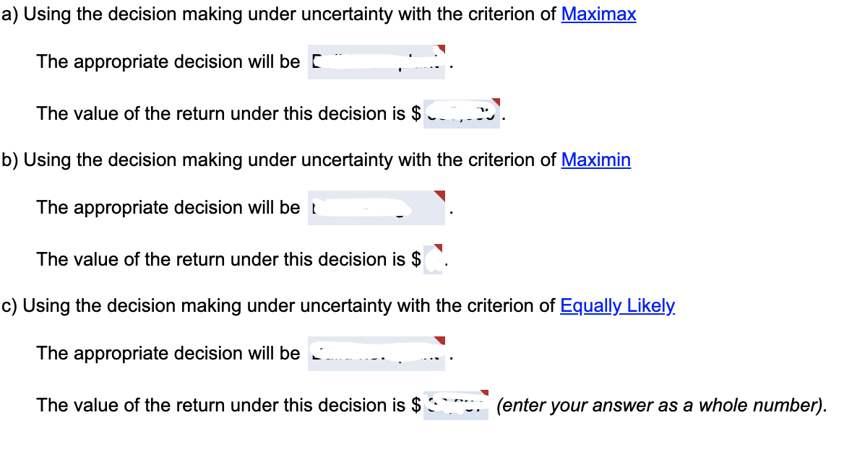Click the red triangle on Maximin return field
Image resolution: width=857 pixels, height=449 pixels.
tap(437, 249)
